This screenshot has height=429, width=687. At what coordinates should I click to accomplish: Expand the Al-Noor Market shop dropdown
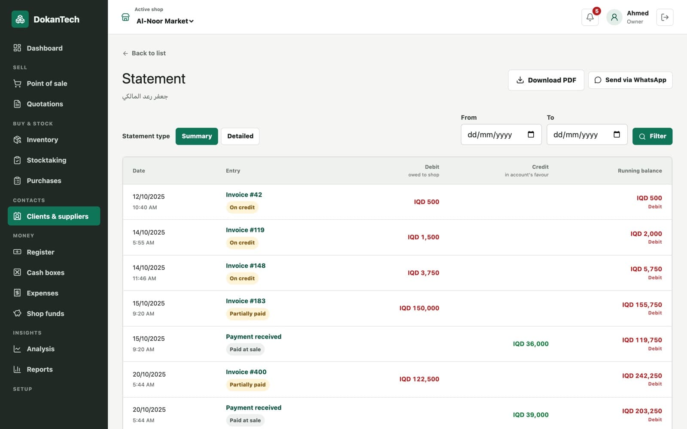pyautogui.click(x=165, y=21)
